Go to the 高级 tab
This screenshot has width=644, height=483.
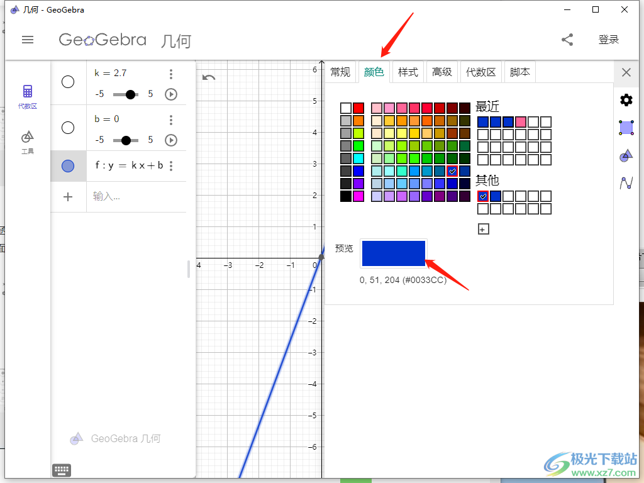click(x=442, y=72)
